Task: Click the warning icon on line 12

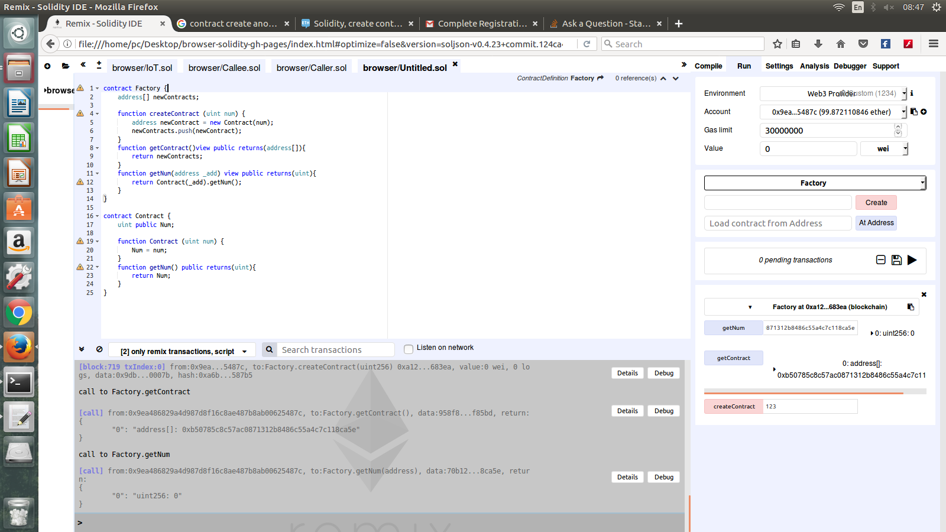Action: click(80, 182)
